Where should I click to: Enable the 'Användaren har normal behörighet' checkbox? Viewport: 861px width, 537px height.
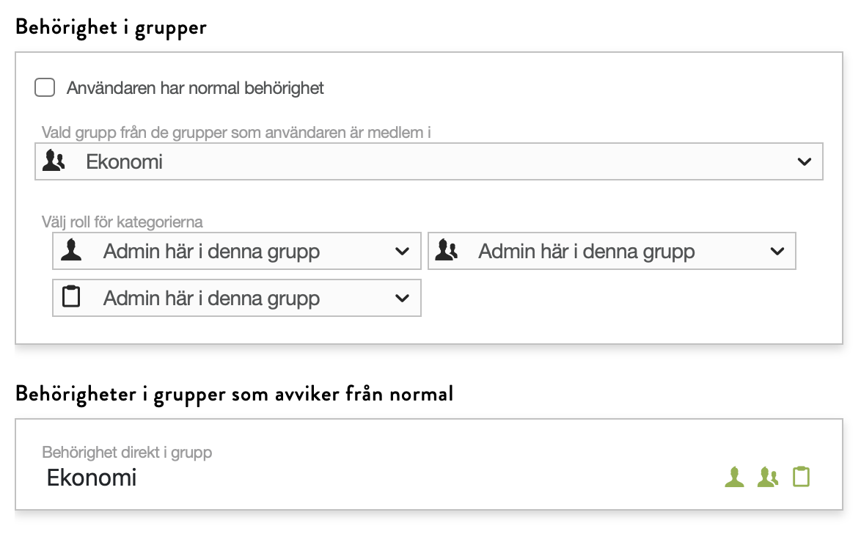point(45,88)
